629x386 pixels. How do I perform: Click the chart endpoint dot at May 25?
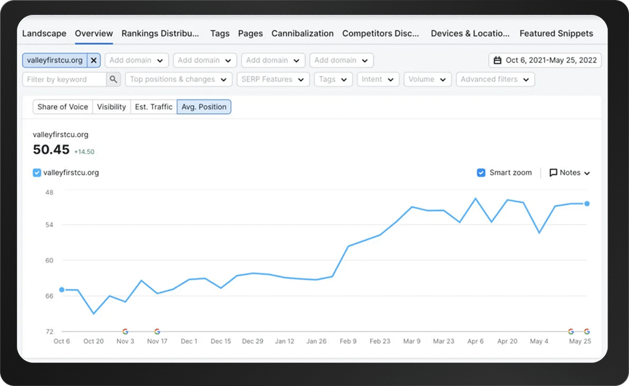(587, 204)
